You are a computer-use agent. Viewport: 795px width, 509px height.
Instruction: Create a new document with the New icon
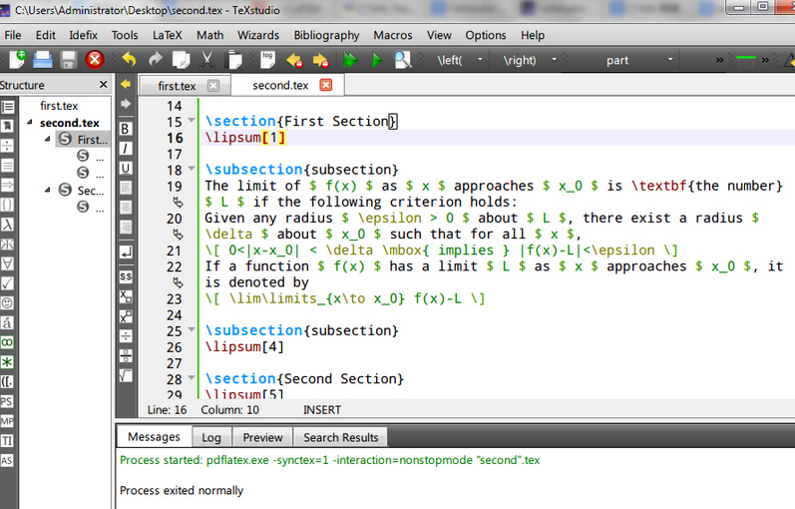click(18, 59)
